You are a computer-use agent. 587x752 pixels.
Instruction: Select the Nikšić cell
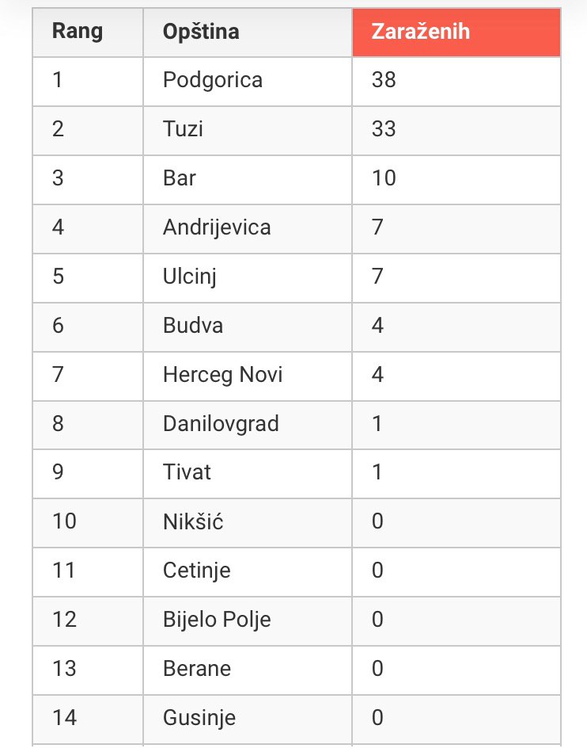click(x=248, y=523)
